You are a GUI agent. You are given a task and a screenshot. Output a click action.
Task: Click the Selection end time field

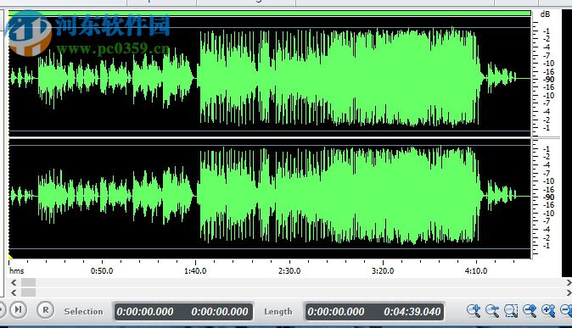point(220,312)
